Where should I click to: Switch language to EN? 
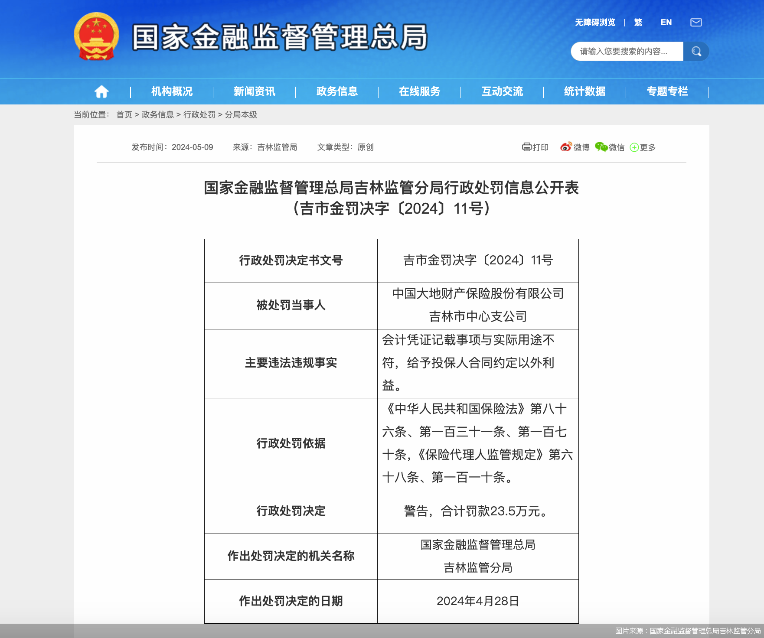point(666,22)
